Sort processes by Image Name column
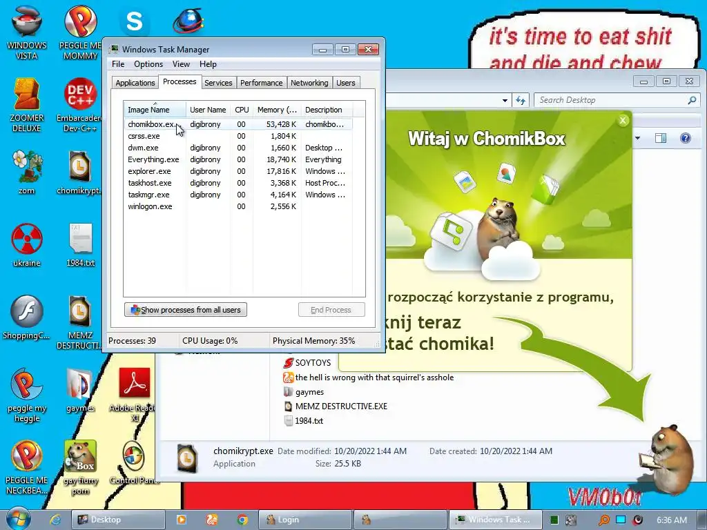Screen dimensions: 707x530 155,110
